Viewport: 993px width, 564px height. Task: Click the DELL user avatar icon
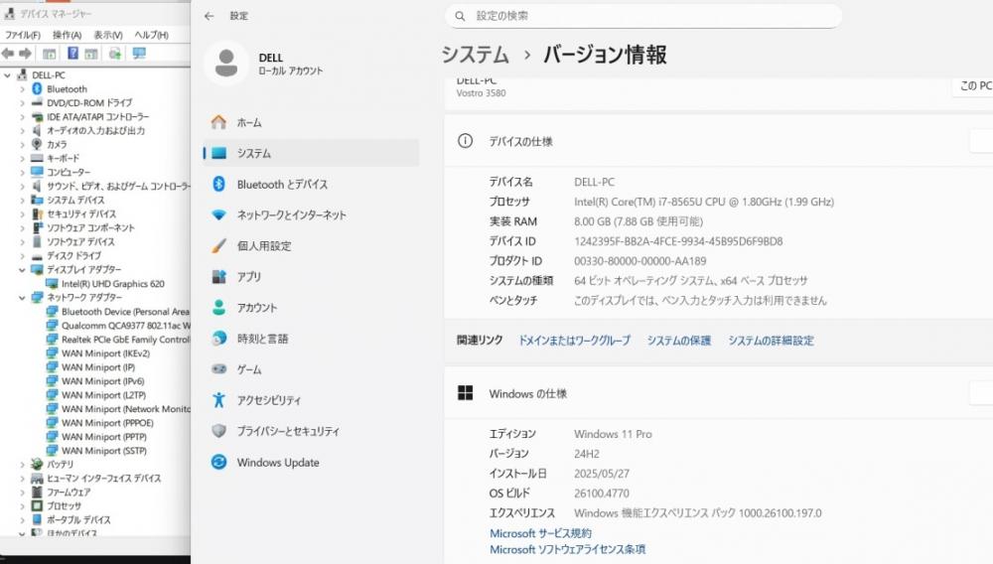(x=226, y=64)
